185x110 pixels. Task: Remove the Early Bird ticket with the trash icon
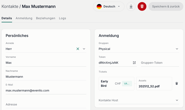177,83
